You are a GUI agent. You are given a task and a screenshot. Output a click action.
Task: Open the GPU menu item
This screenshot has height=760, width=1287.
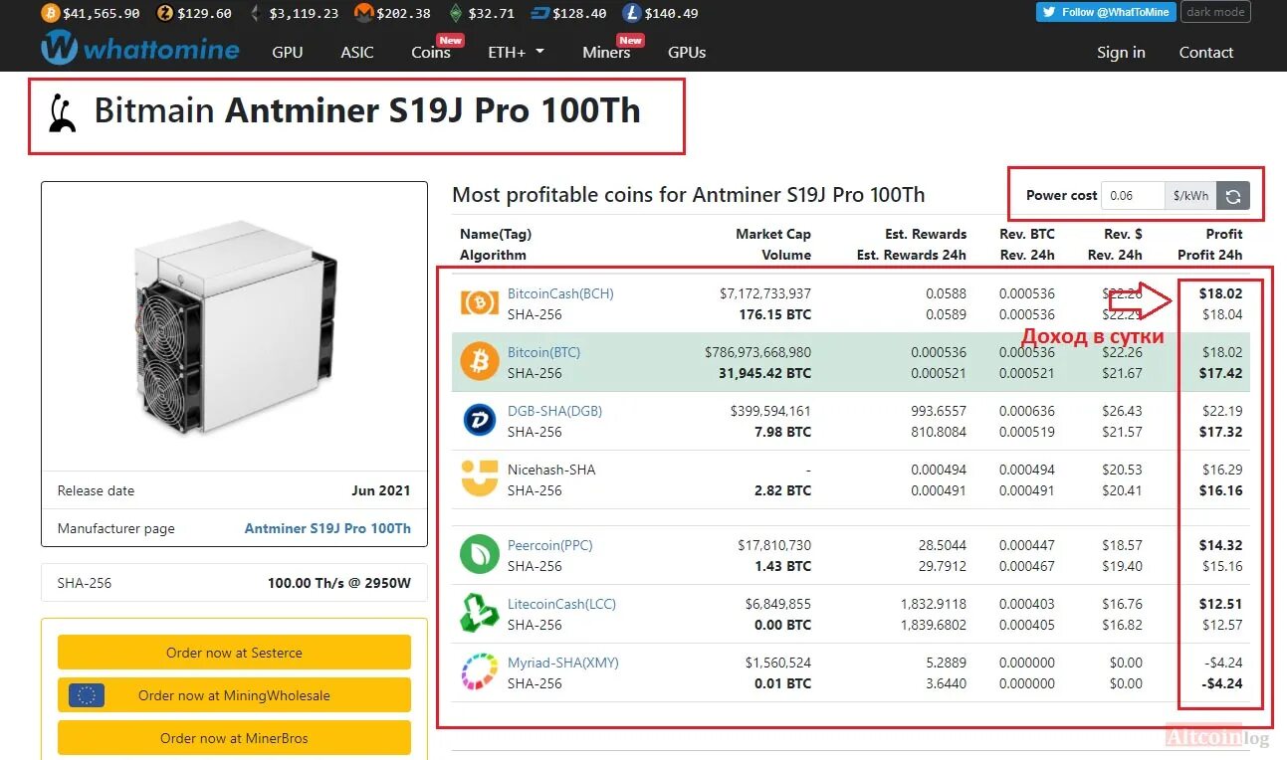coord(288,52)
